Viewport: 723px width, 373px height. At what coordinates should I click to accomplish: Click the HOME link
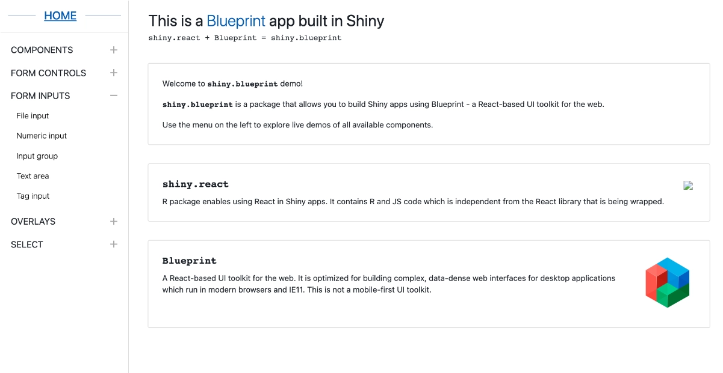click(60, 15)
